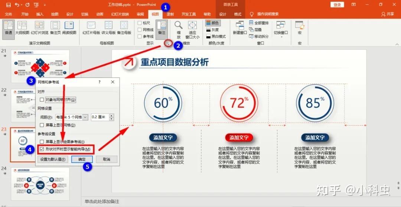The image size is (401, 207).
Task: Switch to the 开始 home tab
Action: click(x=25, y=14)
